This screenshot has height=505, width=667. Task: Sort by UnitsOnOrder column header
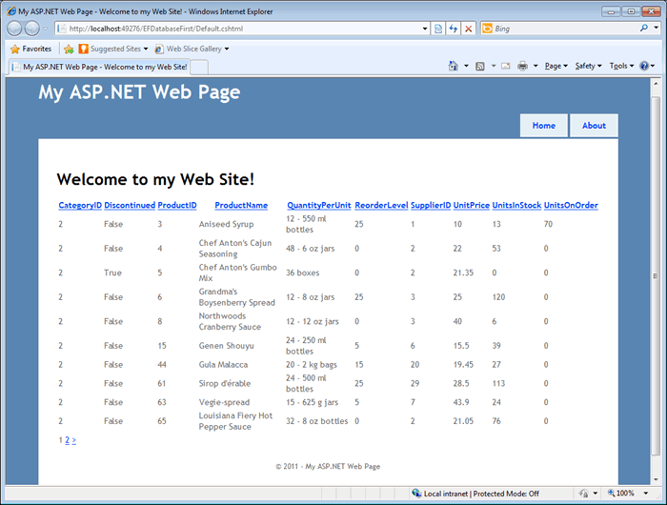[571, 205]
